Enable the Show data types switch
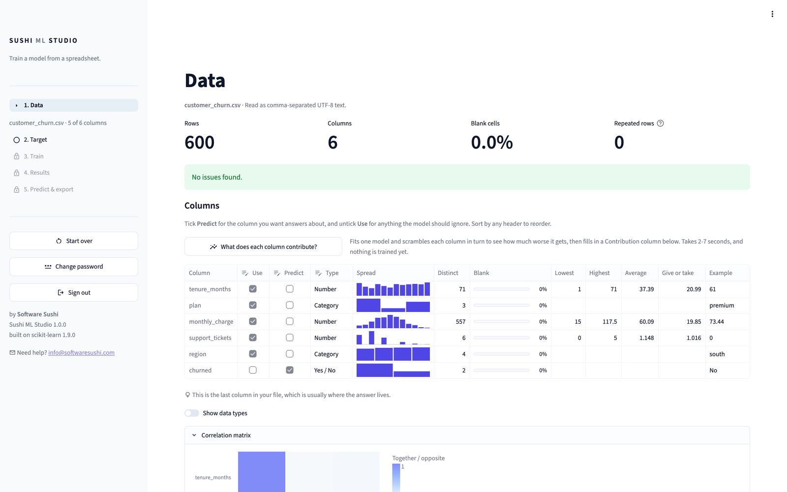Viewport: 787px width, 492px height. (192, 413)
